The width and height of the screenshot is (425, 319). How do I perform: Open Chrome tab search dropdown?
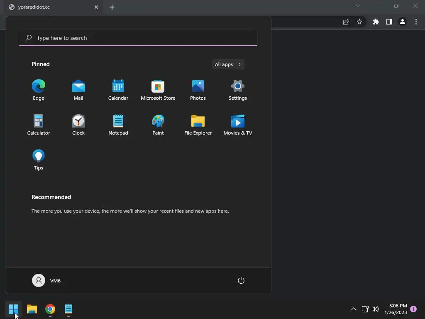click(x=358, y=6)
